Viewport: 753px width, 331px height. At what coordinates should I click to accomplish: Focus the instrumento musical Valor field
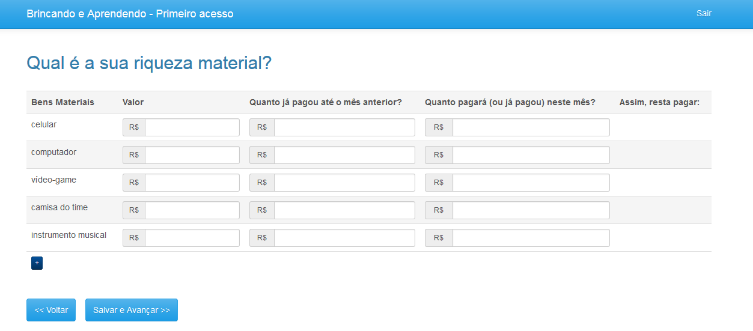tap(192, 238)
